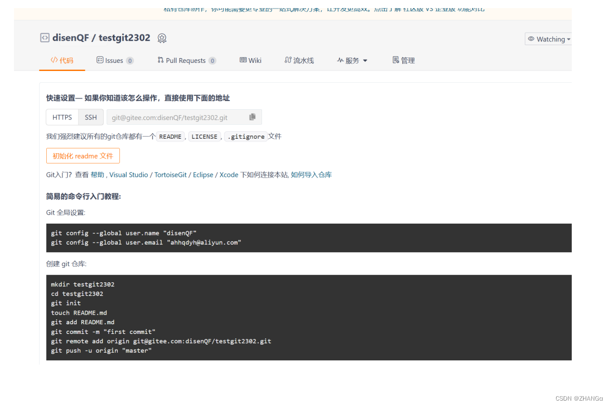Click the 'git add README.md' line

tap(83, 322)
